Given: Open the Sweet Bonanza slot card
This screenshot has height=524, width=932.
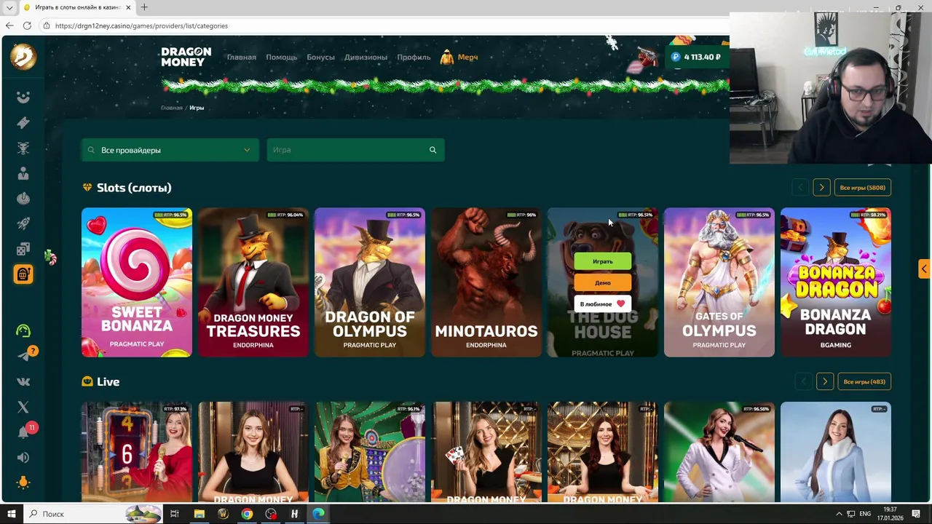Looking at the screenshot, I should 137,282.
